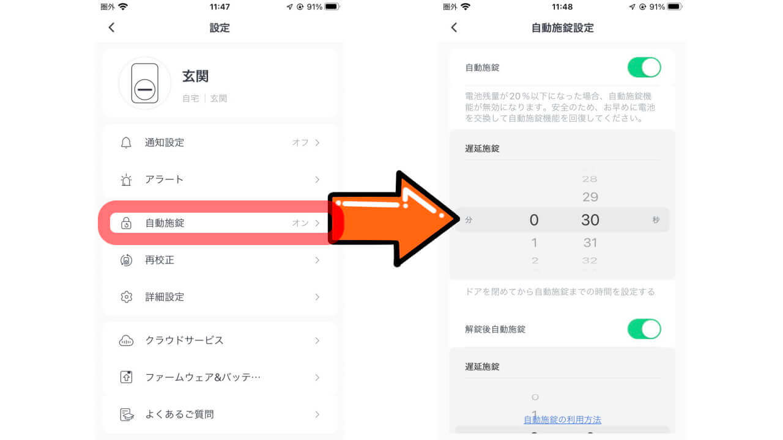Viewport: 783px width, 440px height.
Task: Go back from the 設定 screen
Action: (111, 28)
